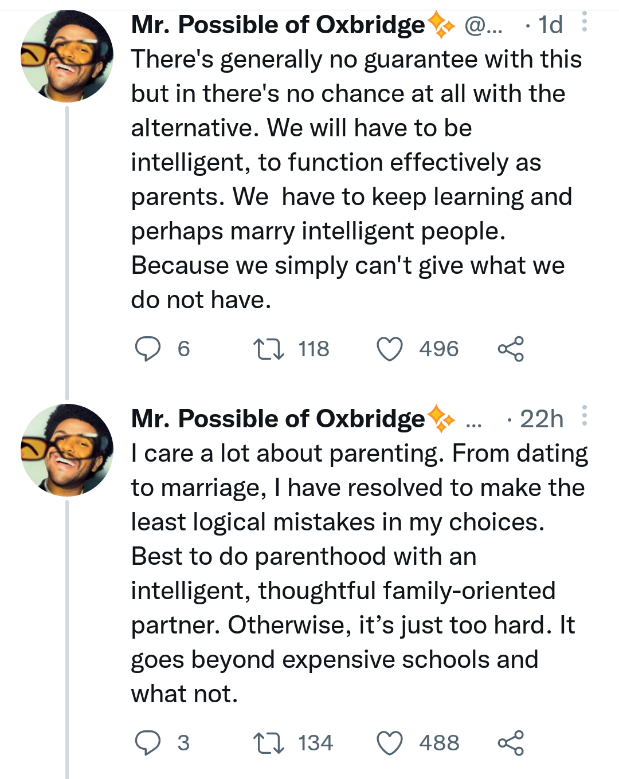
Task: View the 118 retweet count
Action: (x=314, y=349)
